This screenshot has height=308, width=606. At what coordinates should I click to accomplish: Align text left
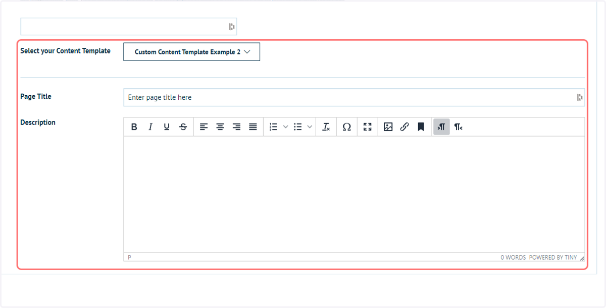point(204,127)
